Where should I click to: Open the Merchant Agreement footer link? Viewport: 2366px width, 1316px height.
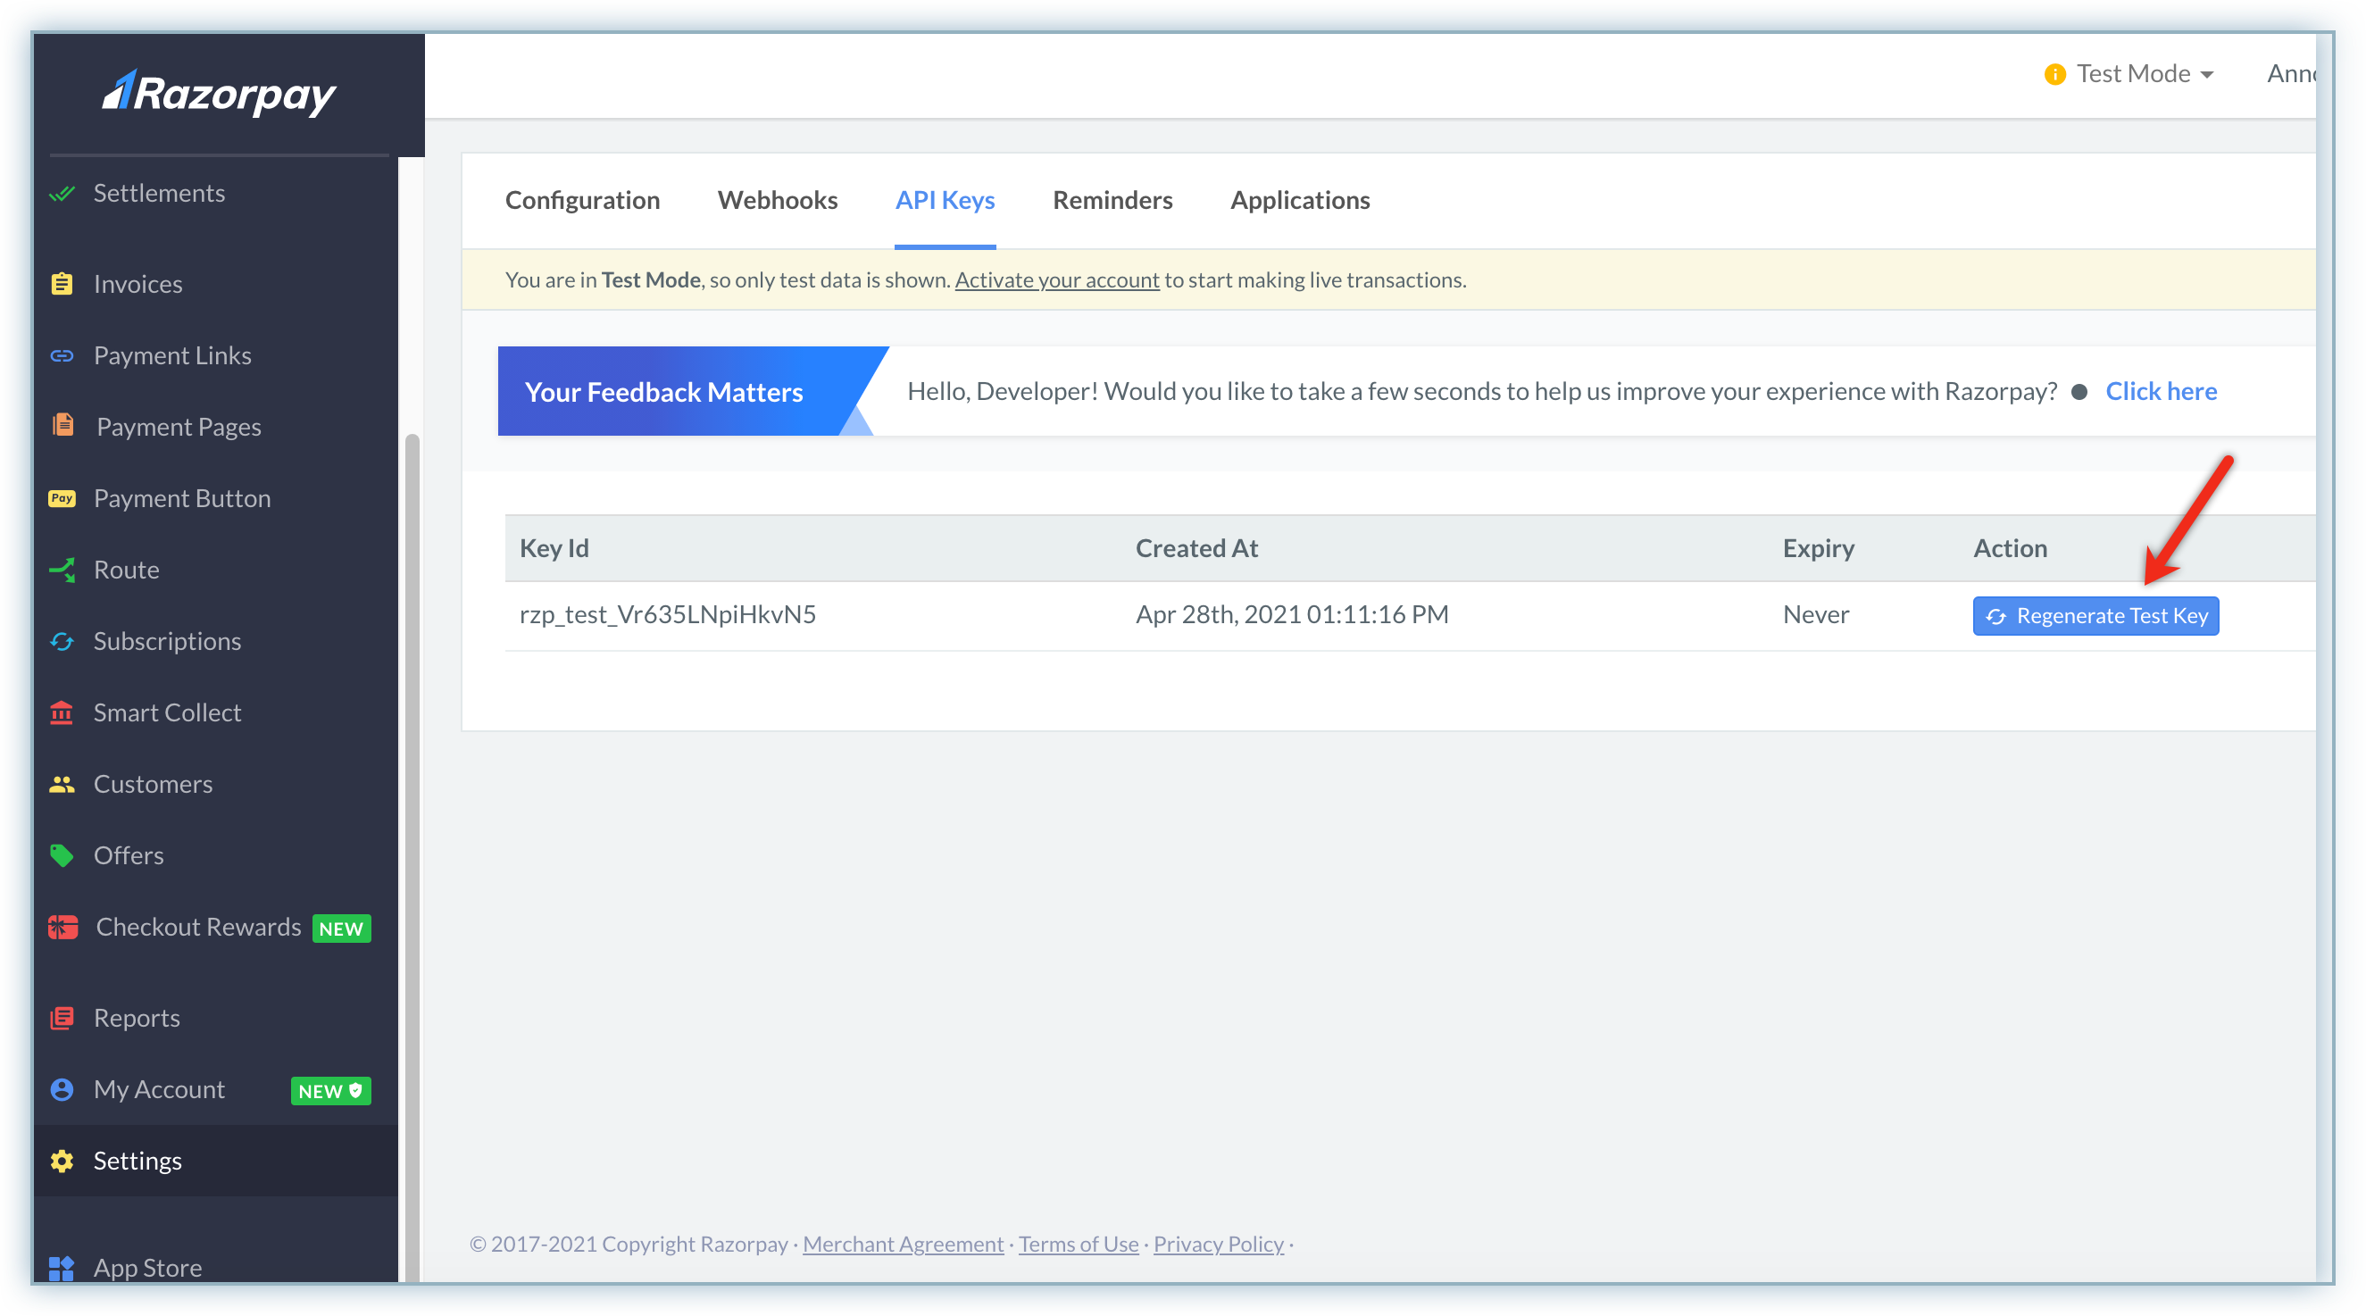coord(902,1244)
